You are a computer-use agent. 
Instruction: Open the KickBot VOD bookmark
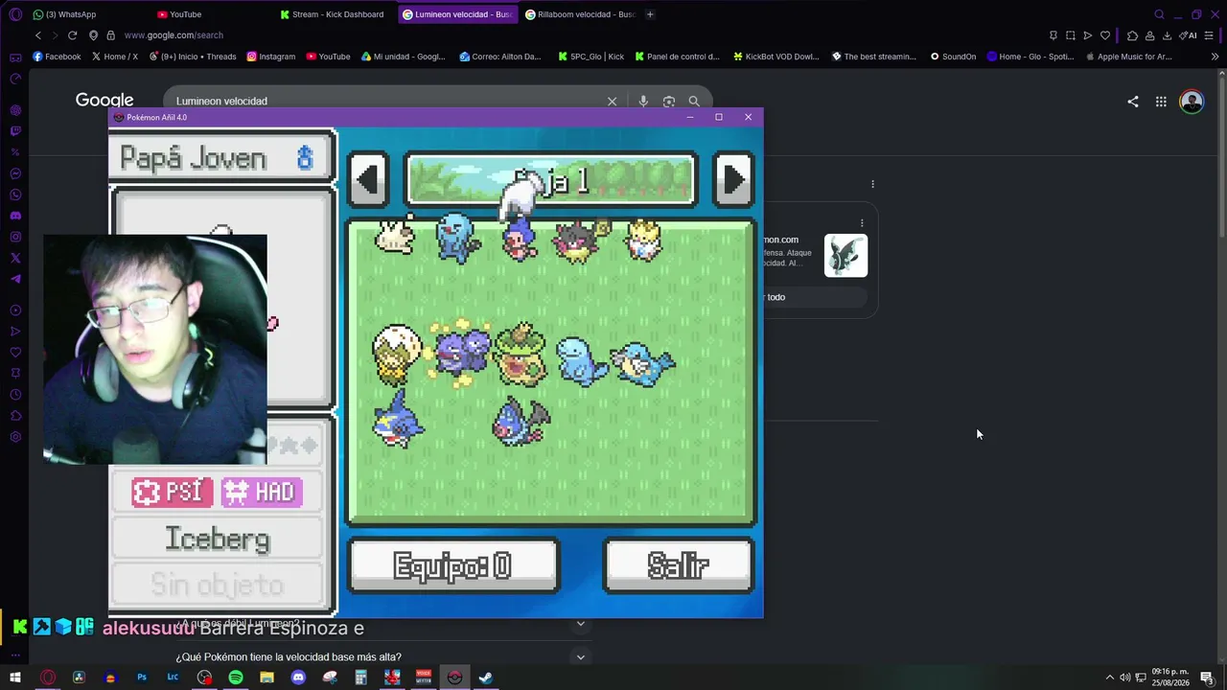(776, 57)
